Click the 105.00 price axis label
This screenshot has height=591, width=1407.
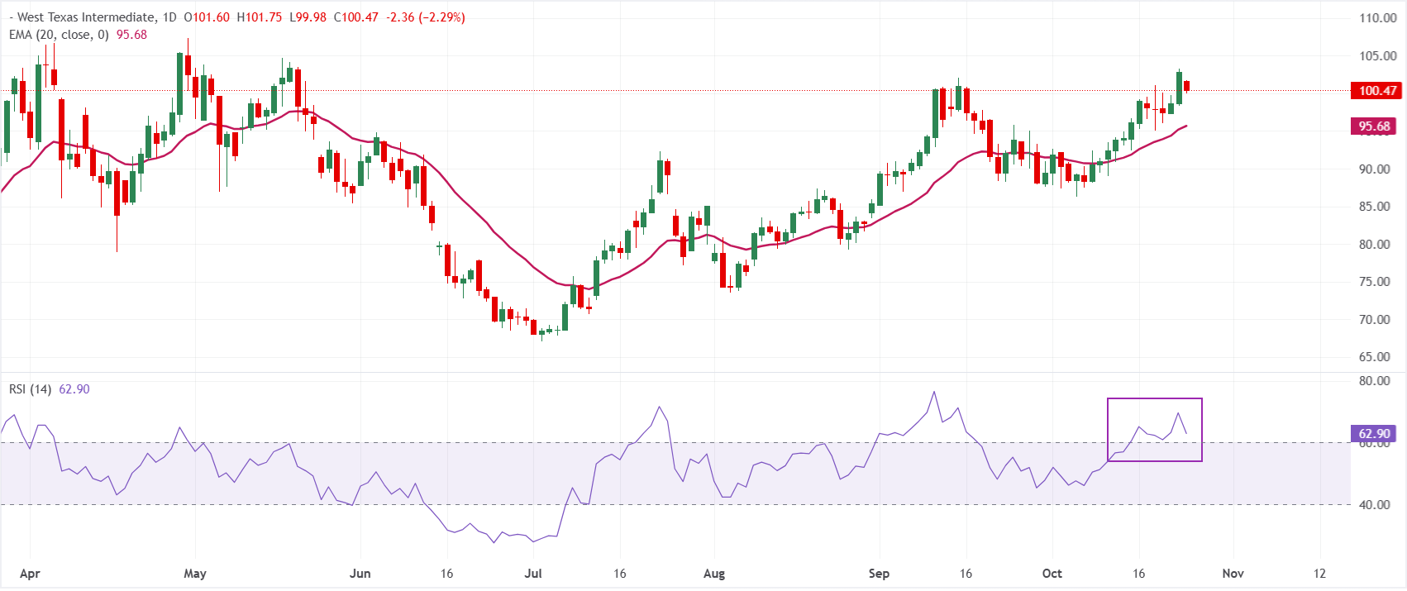(1378, 56)
